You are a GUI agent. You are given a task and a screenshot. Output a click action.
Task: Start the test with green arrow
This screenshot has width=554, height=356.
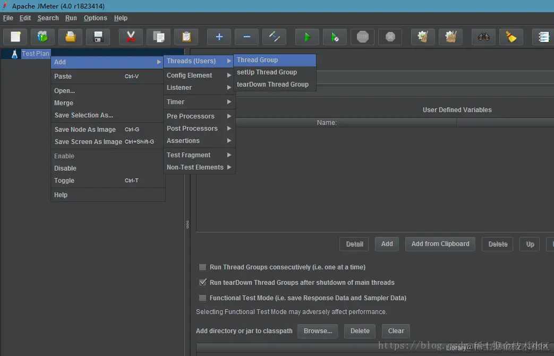[x=307, y=37]
